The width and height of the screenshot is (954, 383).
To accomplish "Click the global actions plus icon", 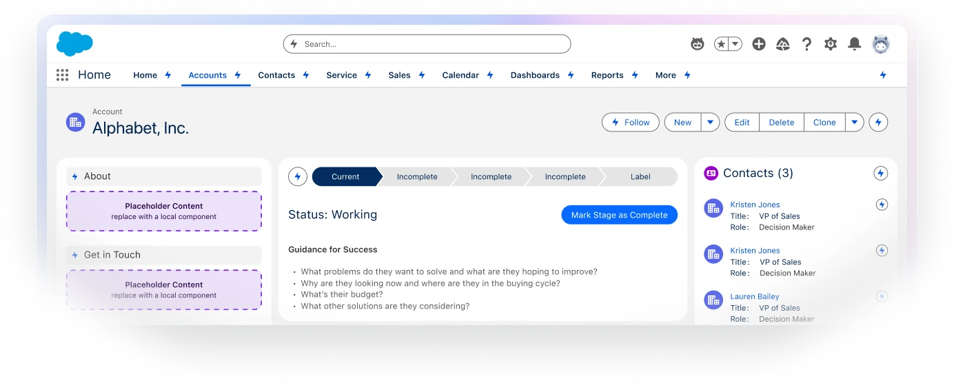I will click(x=759, y=44).
